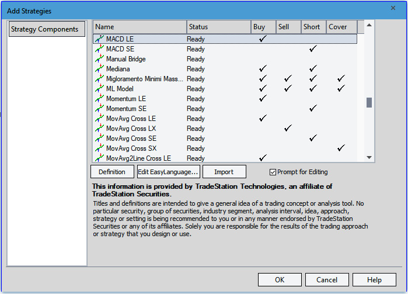Select the Miglioramento Minimi Mass... strategy name
408x294 pixels.
pos(144,79)
